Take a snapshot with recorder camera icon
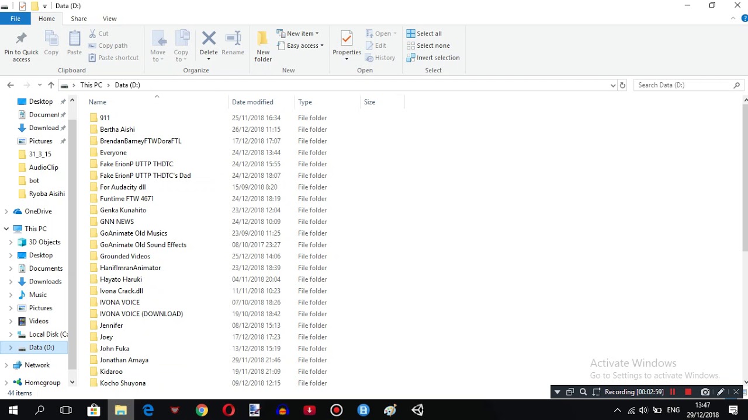Screen dimensions: 748x420 click(705, 392)
